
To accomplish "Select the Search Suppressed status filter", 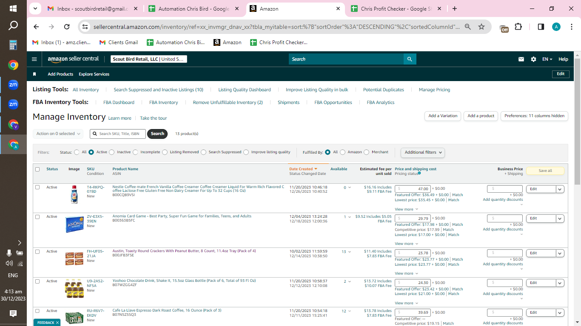I will [x=204, y=152].
